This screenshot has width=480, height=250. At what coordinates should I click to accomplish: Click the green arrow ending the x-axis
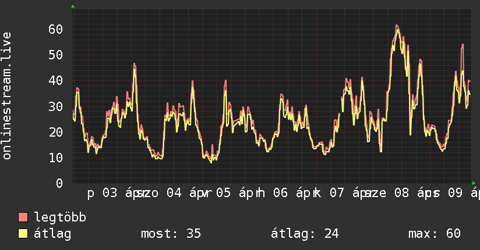click(474, 183)
